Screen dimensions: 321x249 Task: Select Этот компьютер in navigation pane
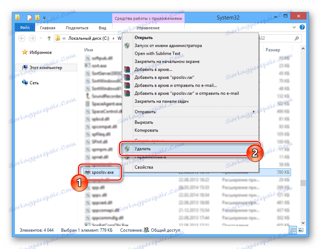coord(46,68)
